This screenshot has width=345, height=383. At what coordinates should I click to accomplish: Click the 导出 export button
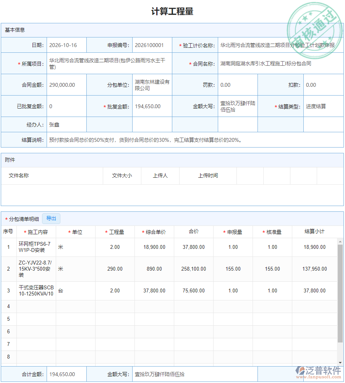click(51, 219)
